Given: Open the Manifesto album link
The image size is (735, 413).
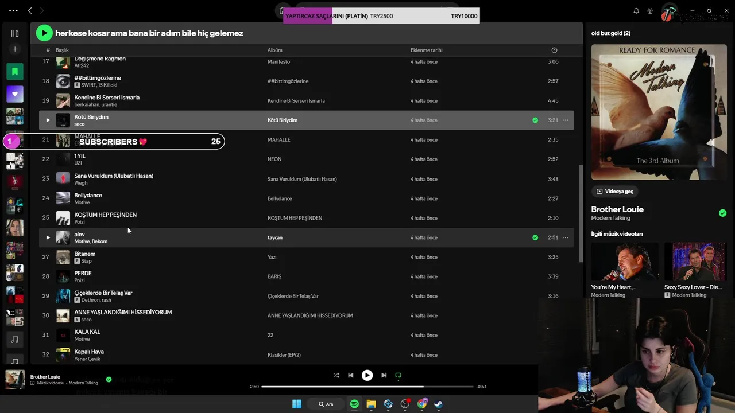Looking at the screenshot, I should coord(278,62).
